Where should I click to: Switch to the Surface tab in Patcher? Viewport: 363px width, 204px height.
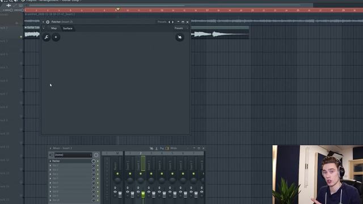67,28
